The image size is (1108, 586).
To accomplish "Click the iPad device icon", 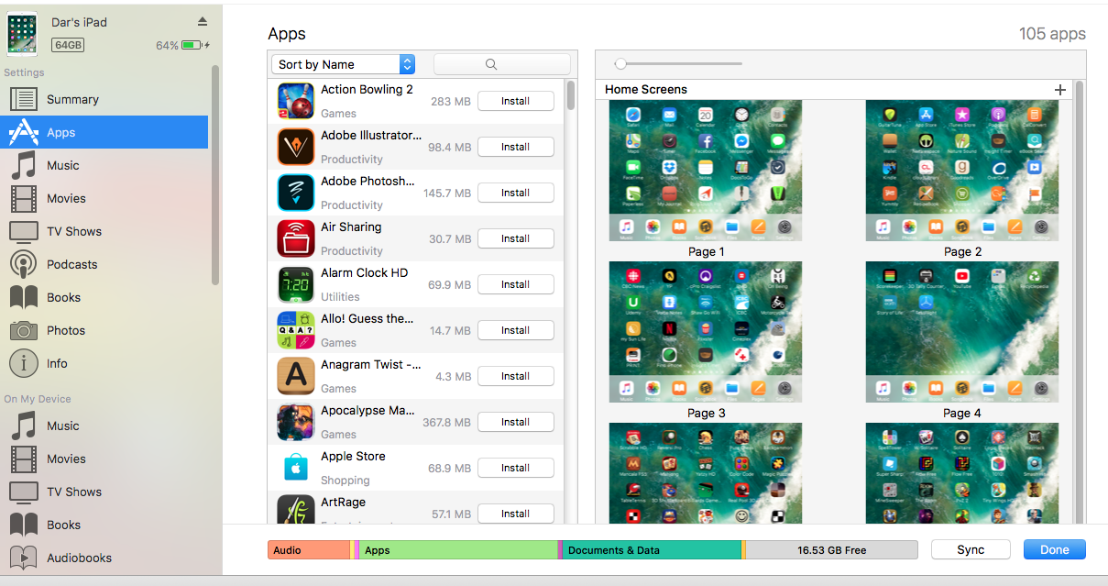I will (22, 34).
